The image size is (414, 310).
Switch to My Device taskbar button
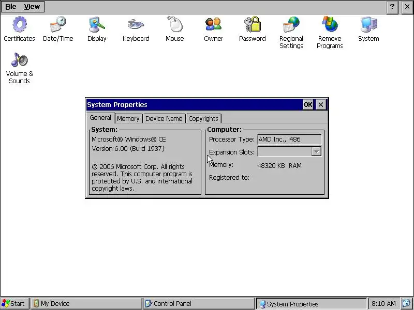point(86,303)
